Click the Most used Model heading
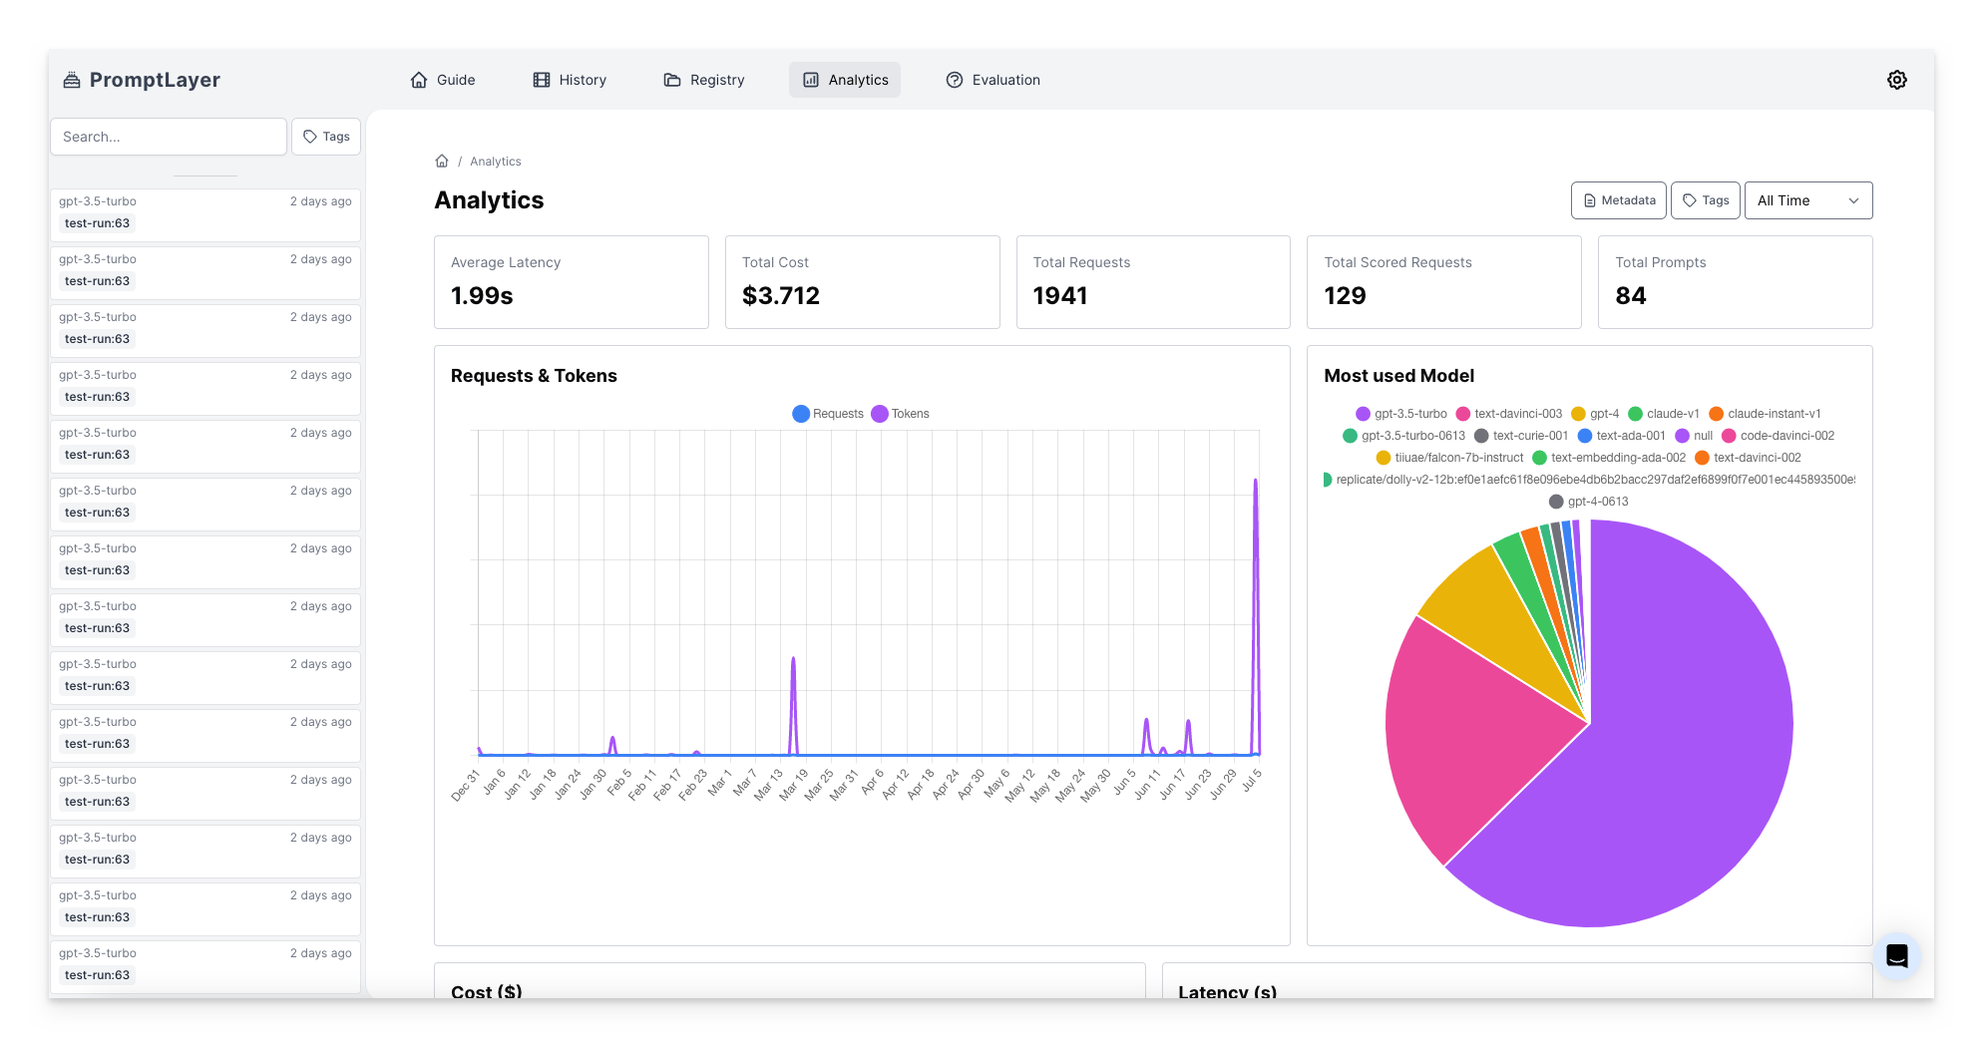The height and width of the screenshot is (1047, 1983). [1398, 376]
